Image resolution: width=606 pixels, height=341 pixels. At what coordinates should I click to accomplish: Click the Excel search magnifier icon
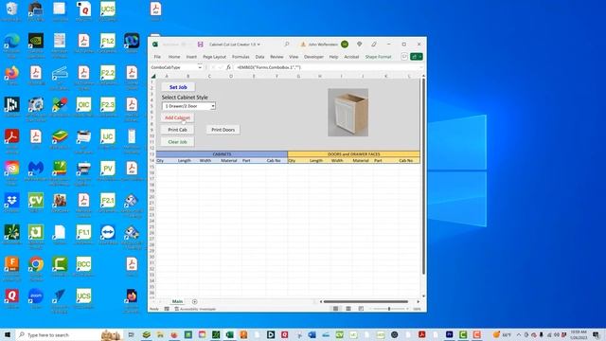[287, 45]
